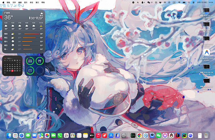215x140 pixels.
Task: Open the green Phone app icon
Action: pyautogui.click(x=60, y=136)
